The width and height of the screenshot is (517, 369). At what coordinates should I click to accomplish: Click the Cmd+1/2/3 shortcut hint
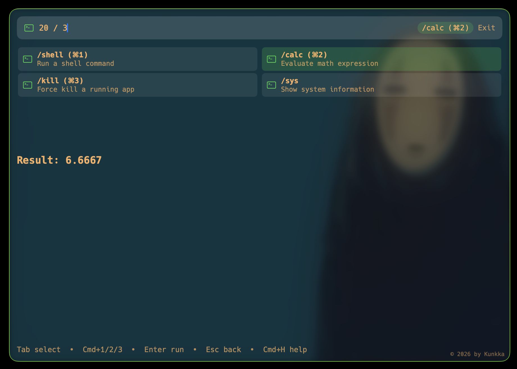103,350
